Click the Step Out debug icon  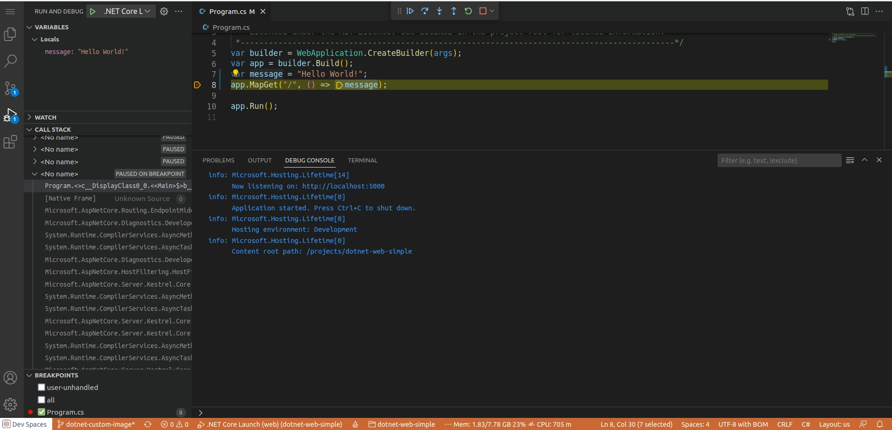click(454, 11)
